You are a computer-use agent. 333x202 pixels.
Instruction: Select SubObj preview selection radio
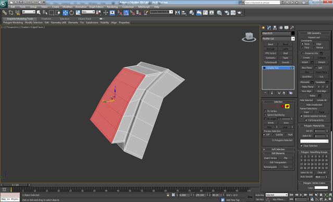pyautogui.click(x=274, y=134)
